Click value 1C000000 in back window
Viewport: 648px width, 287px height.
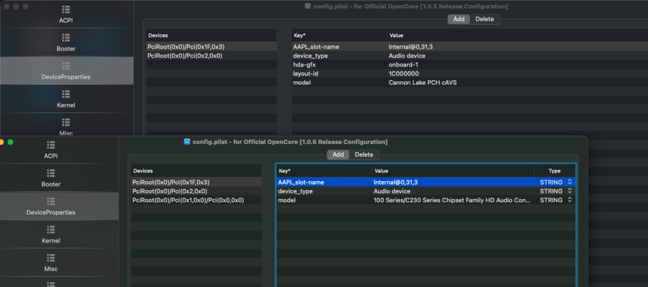(403, 74)
